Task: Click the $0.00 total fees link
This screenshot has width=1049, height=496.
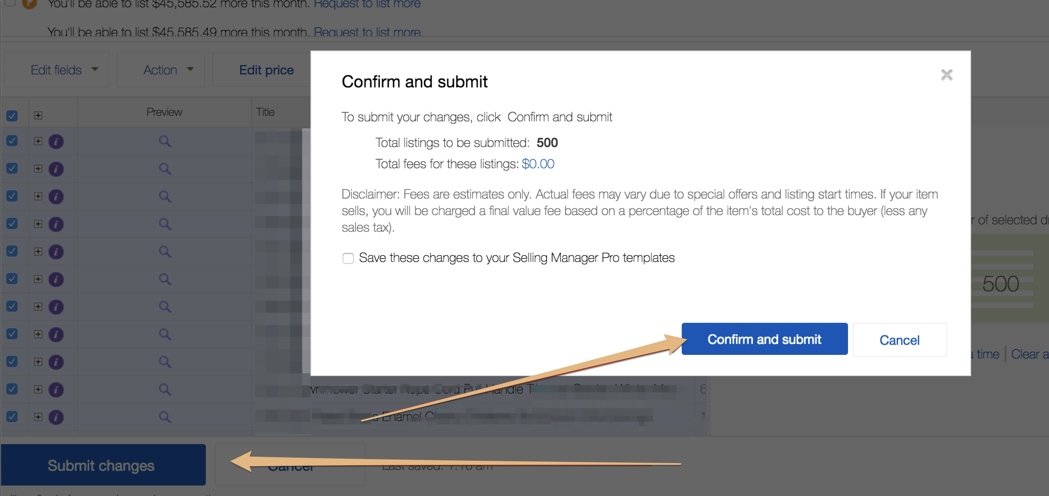Action: tap(540, 163)
